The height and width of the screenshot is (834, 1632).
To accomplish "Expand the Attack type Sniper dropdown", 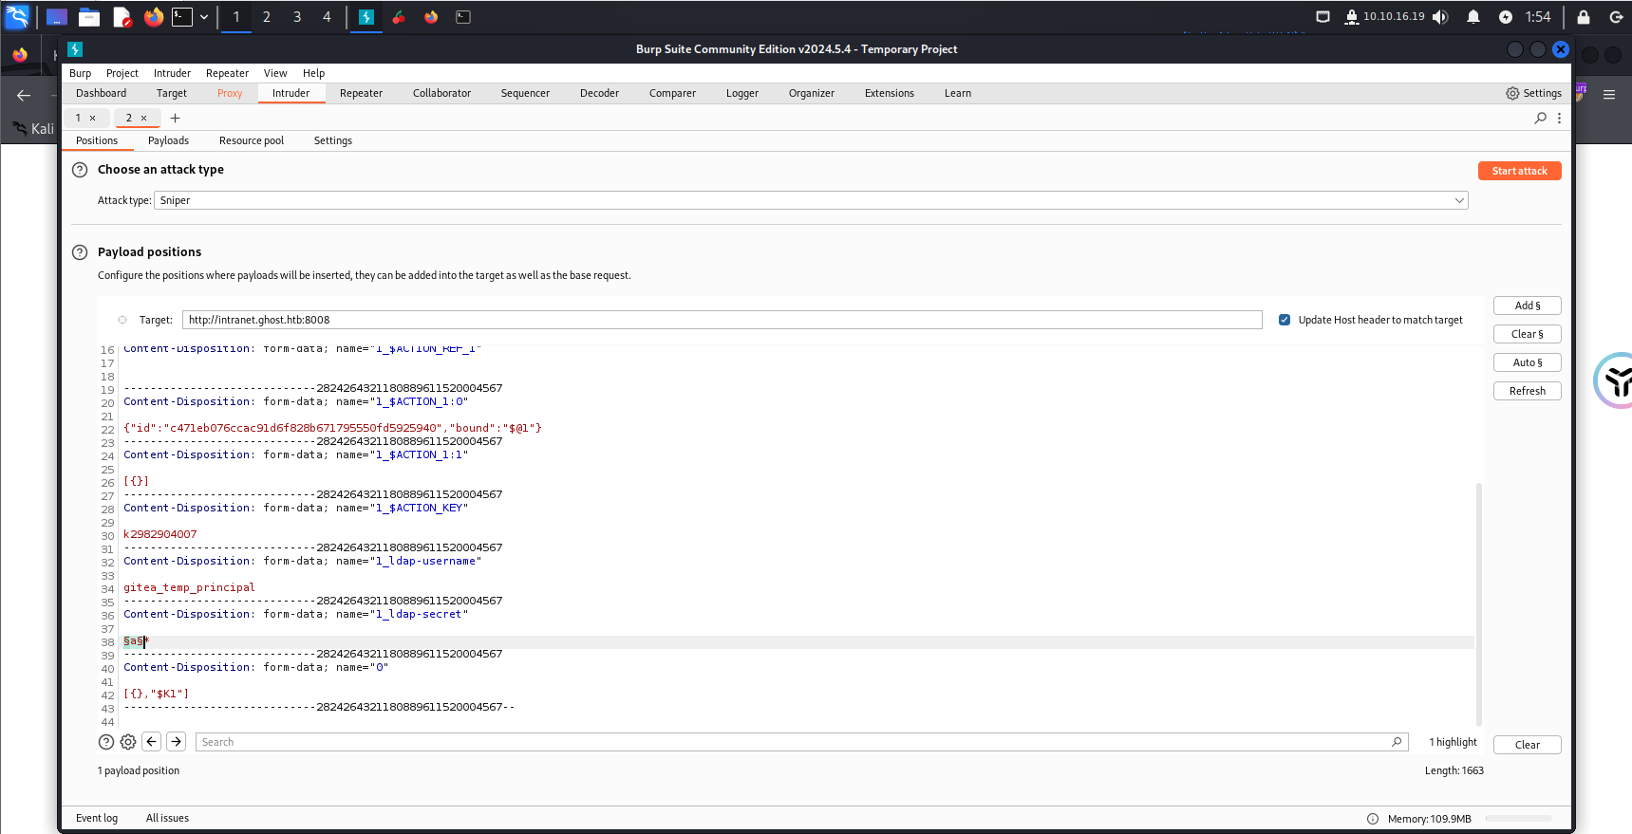I will [1458, 200].
